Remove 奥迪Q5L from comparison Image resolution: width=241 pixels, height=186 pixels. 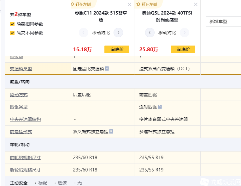196,4
